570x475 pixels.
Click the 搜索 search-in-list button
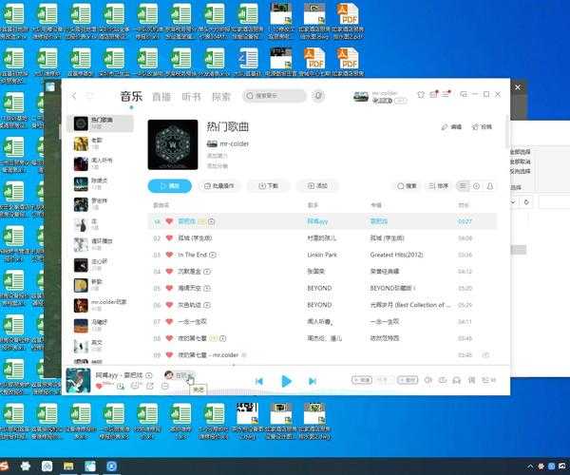pos(407,186)
